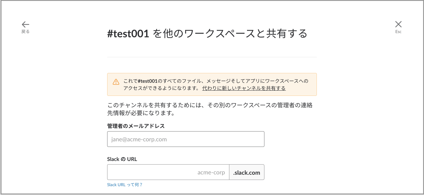Viewport: 424px width, 195px height.
Task: Open the 代わりに新しいチャンネルを共有する link
Action: (244, 88)
